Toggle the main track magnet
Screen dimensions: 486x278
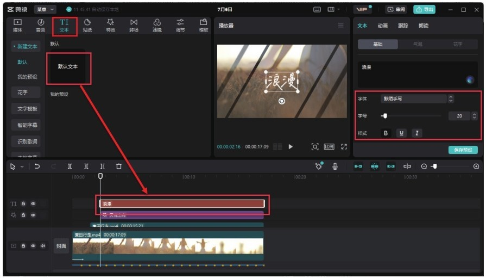[358, 166]
